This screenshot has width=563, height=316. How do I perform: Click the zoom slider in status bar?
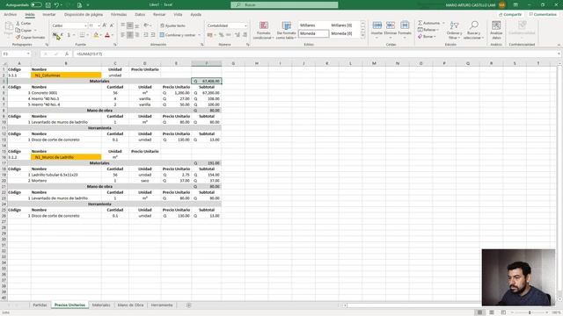pyautogui.click(x=530, y=312)
